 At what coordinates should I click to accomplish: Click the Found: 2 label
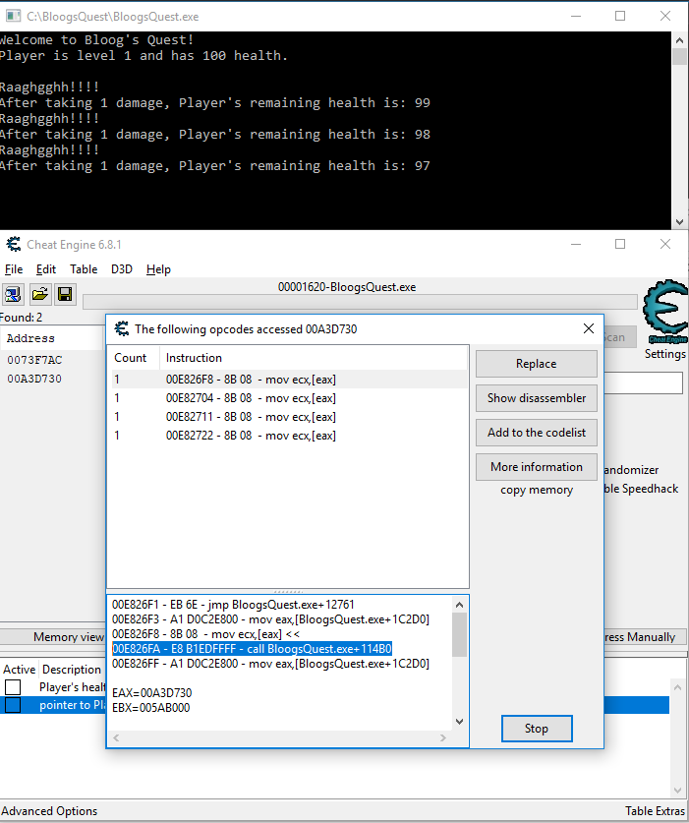(x=21, y=318)
